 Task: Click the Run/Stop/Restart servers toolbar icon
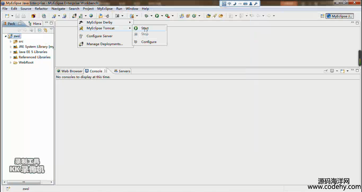81,16
